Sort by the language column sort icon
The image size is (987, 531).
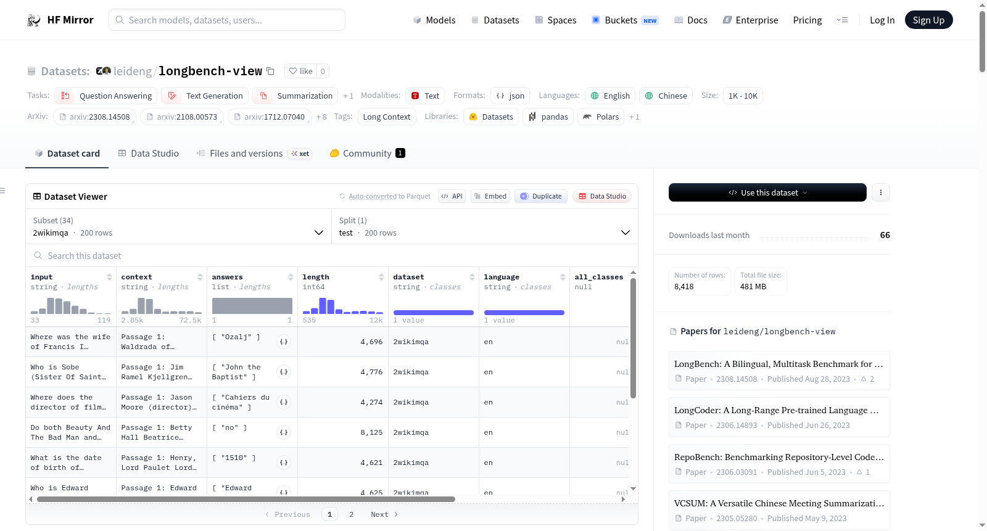coord(563,277)
